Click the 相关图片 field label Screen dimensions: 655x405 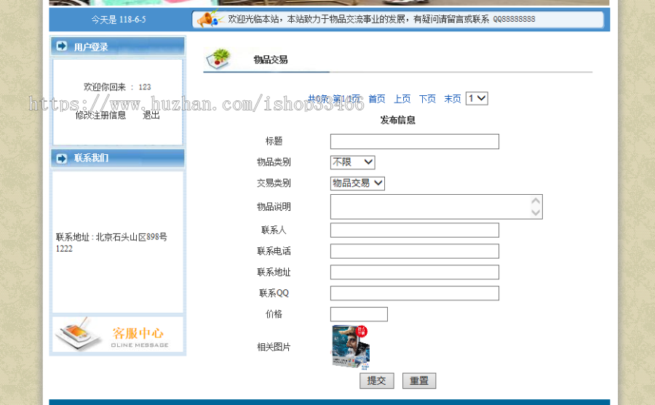coord(274,347)
